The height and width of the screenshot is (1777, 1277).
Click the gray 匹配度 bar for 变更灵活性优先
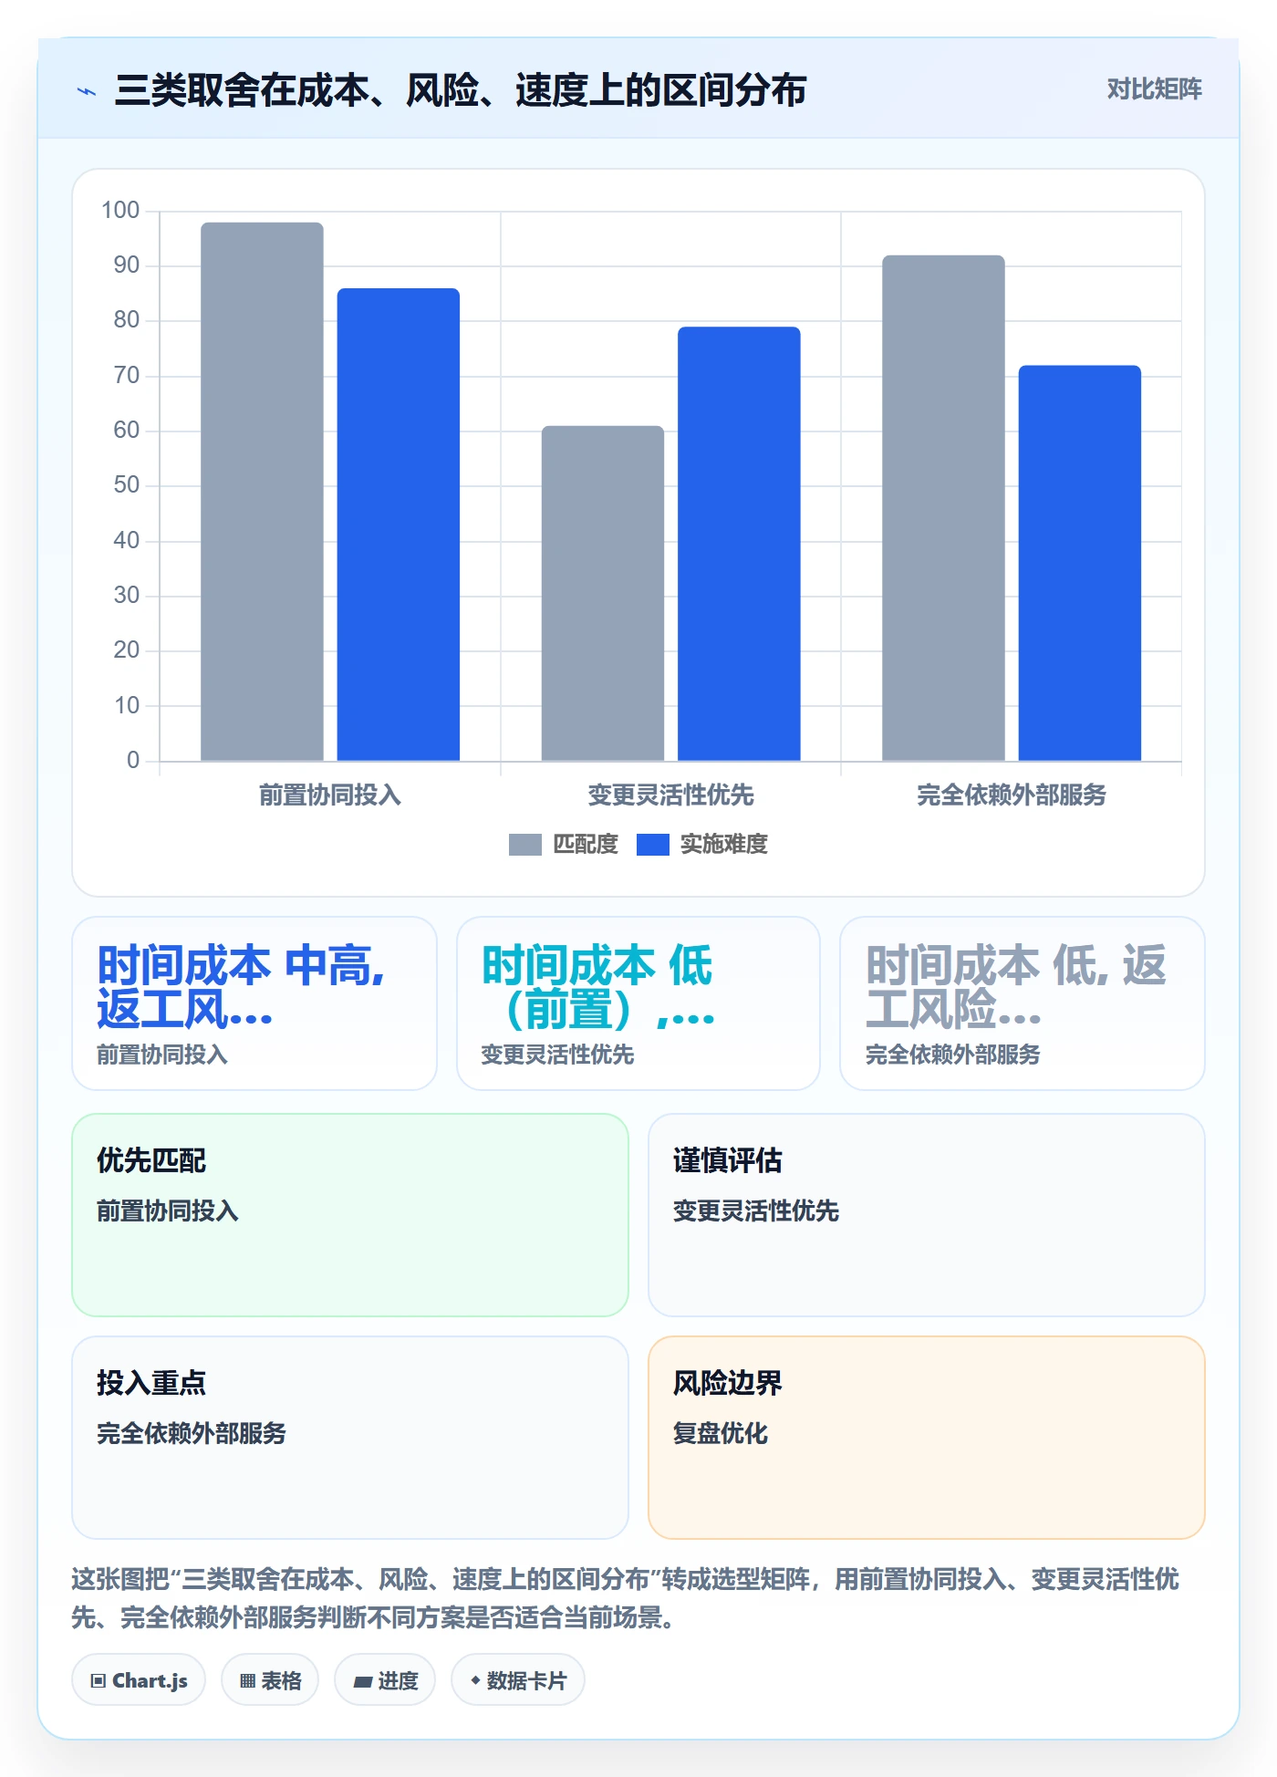(603, 593)
